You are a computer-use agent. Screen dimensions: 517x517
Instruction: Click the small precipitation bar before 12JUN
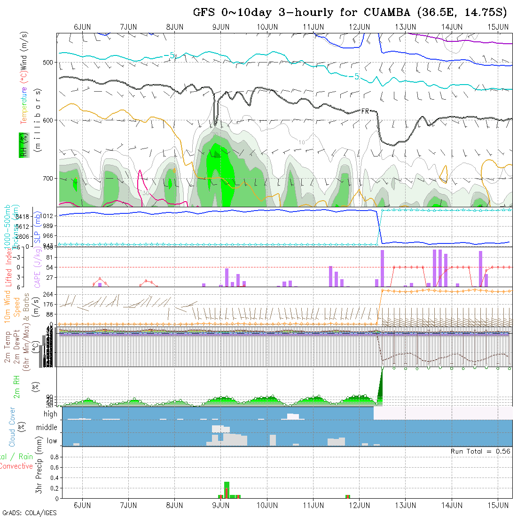(x=348, y=496)
